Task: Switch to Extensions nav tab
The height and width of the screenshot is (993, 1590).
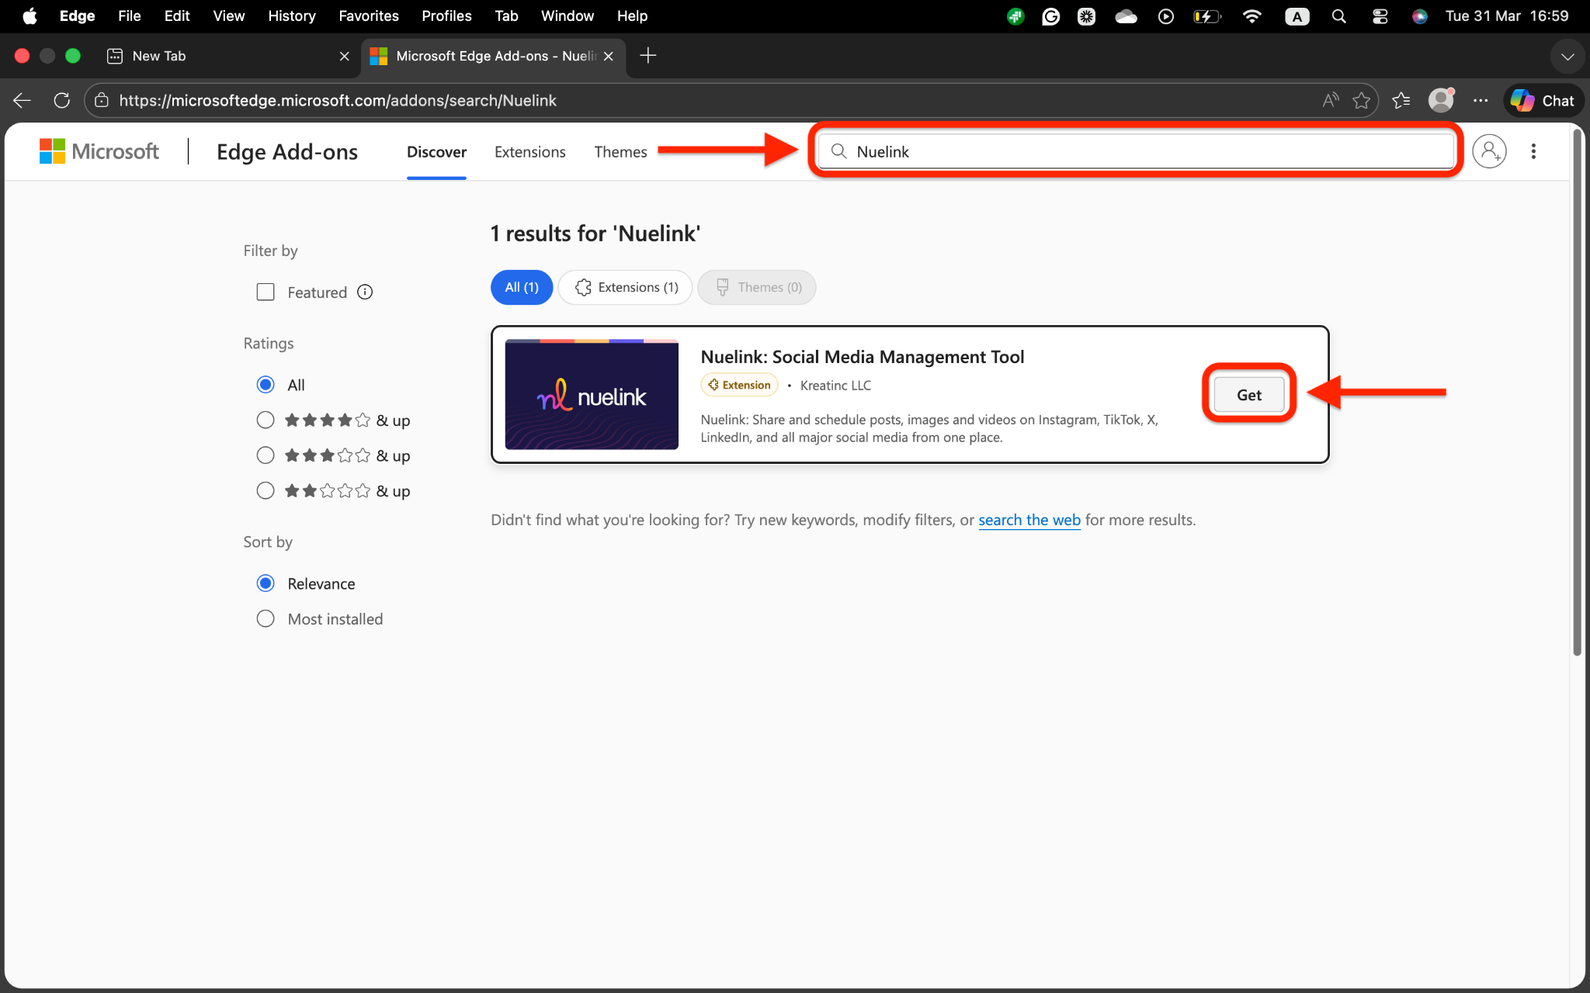Action: click(529, 152)
